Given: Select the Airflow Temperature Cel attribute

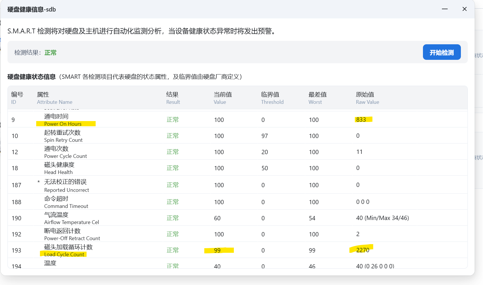Looking at the screenshot, I should coord(72,222).
